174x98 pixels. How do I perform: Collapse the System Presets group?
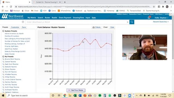click(3, 31)
